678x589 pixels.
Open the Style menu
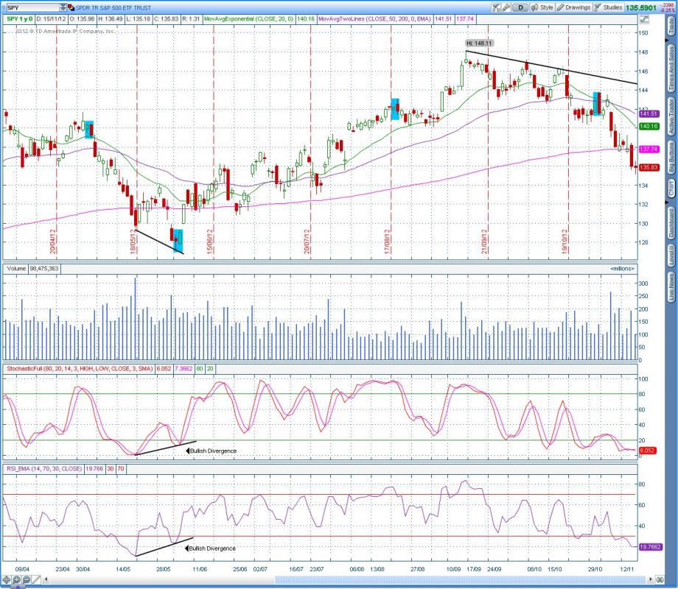click(542, 7)
